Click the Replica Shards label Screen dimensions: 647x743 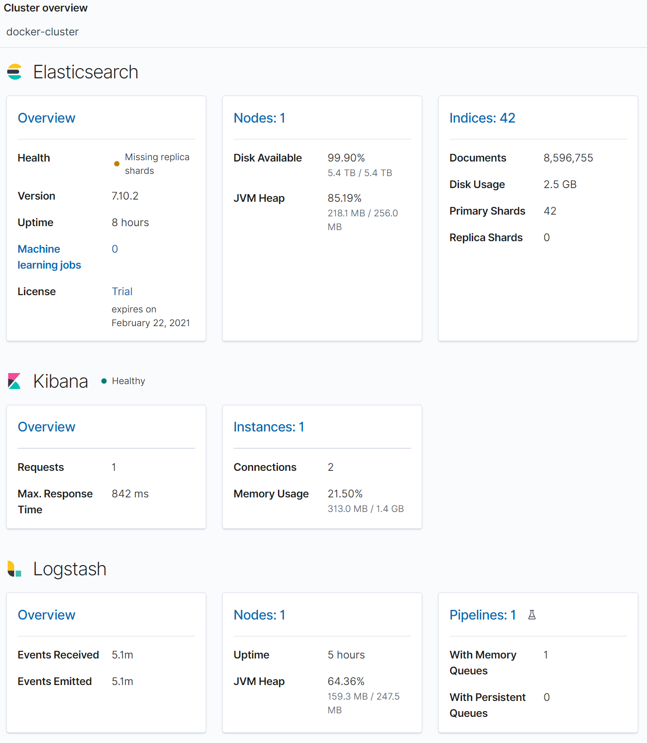(486, 237)
